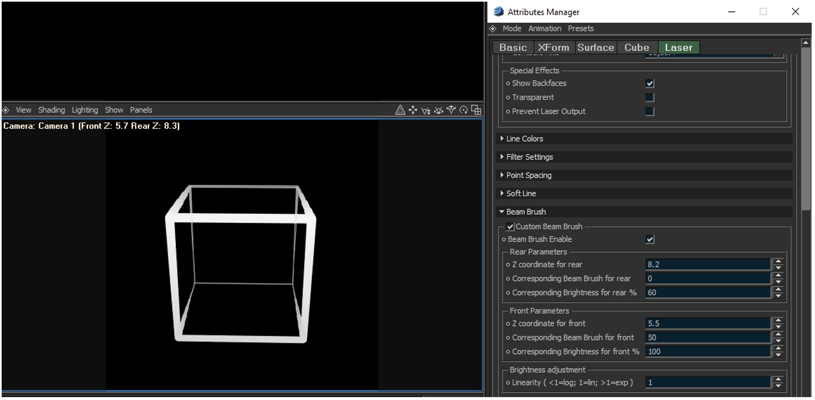Collapse the Beam Brush section
The height and width of the screenshot is (400, 815).
525,212
